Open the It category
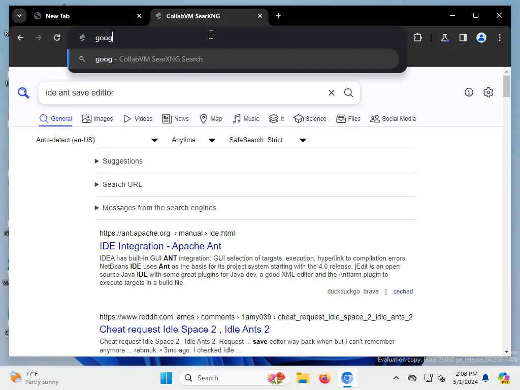520x390 pixels. 276,119
